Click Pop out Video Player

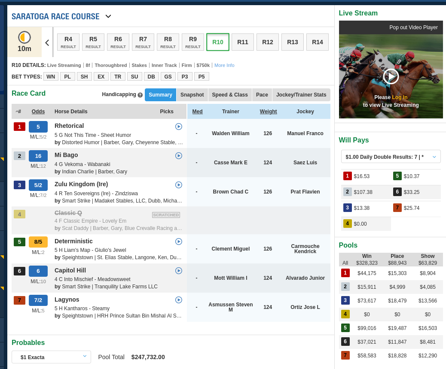point(414,27)
